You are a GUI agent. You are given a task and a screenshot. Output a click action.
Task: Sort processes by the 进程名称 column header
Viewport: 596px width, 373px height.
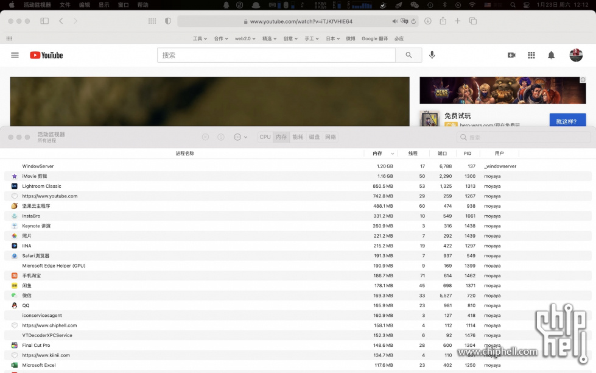[x=184, y=154]
